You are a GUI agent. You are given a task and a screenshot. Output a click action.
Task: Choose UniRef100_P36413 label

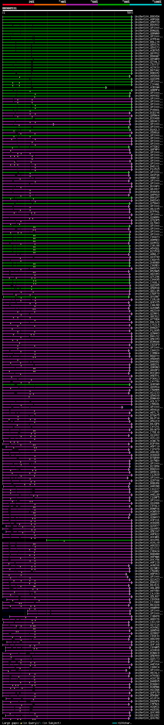pos(147,379)
